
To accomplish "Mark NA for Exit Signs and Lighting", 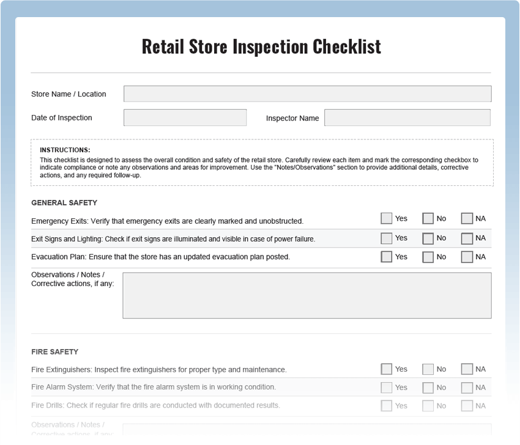I will point(467,238).
